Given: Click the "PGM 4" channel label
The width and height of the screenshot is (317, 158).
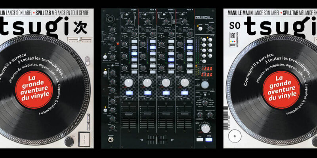Looking at the screenshot, I should pos(189,9).
